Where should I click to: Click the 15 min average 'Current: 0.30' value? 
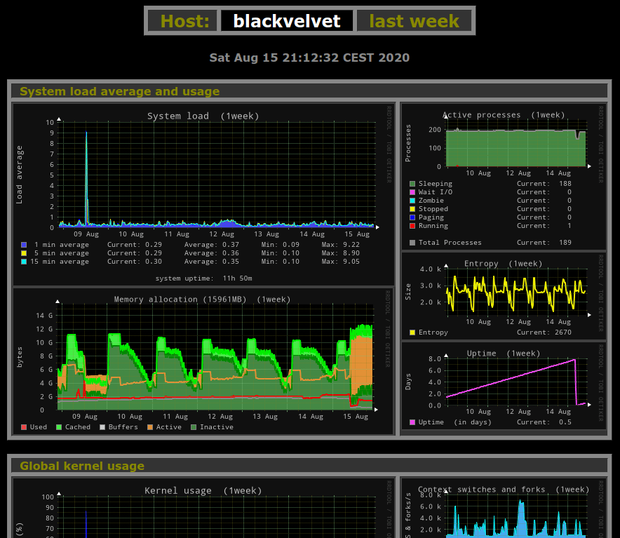point(135,262)
